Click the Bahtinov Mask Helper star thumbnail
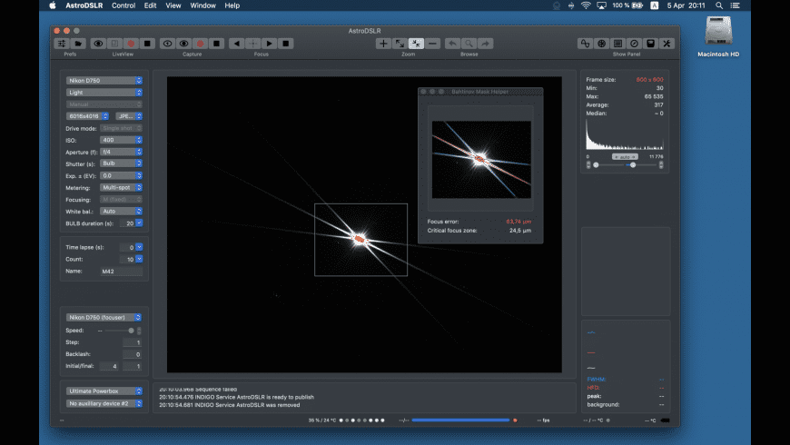Image resolution: width=790 pixels, height=445 pixels. click(481, 159)
